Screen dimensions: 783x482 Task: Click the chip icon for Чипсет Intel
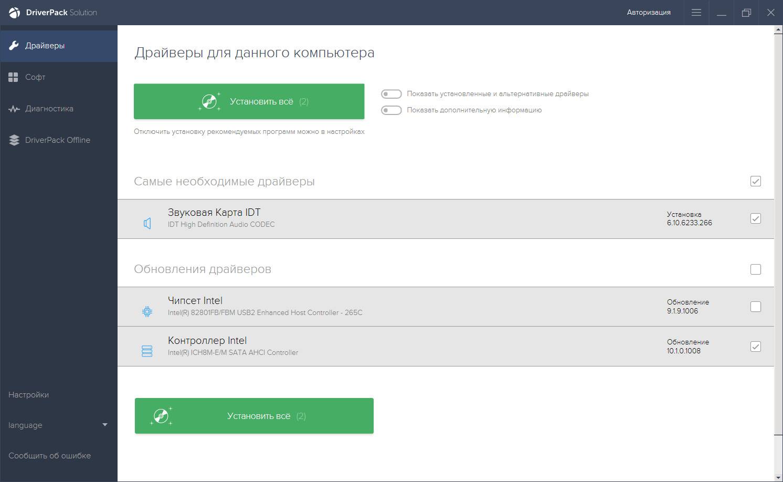pos(147,311)
